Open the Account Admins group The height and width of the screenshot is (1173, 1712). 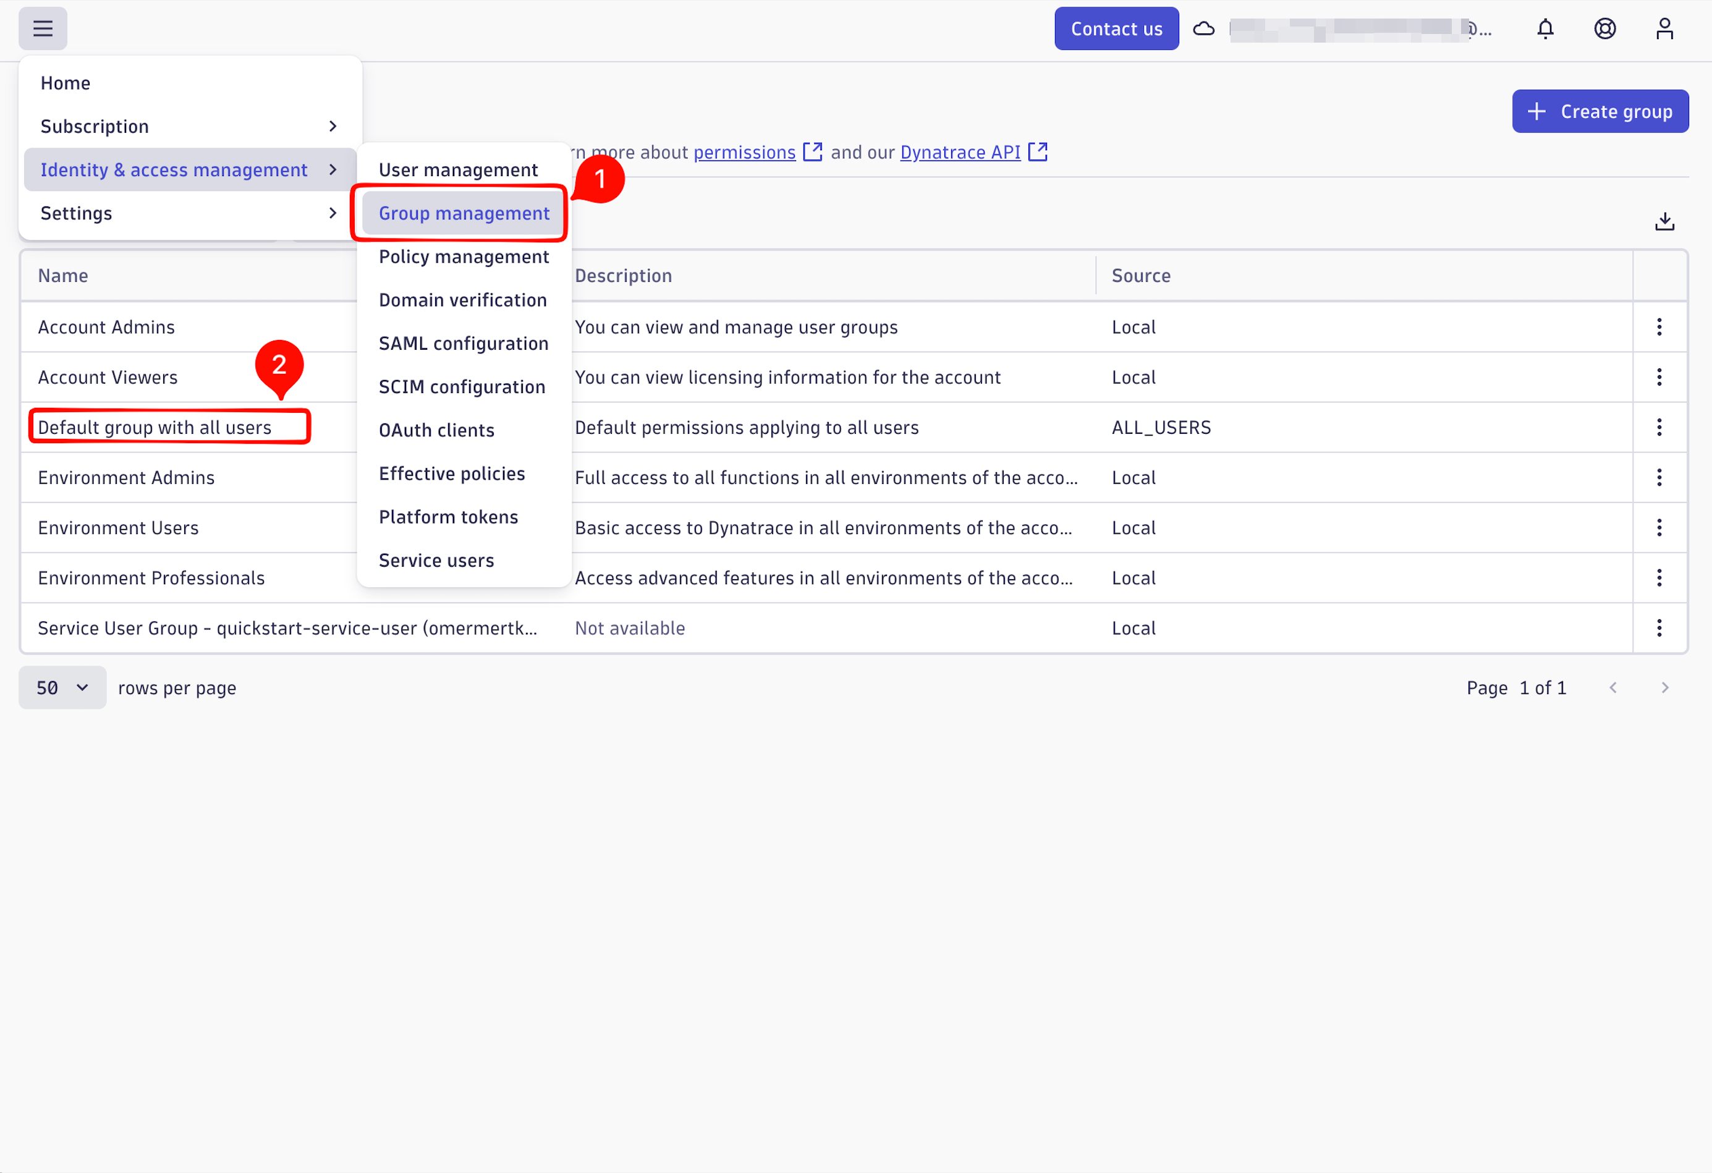click(106, 327)
